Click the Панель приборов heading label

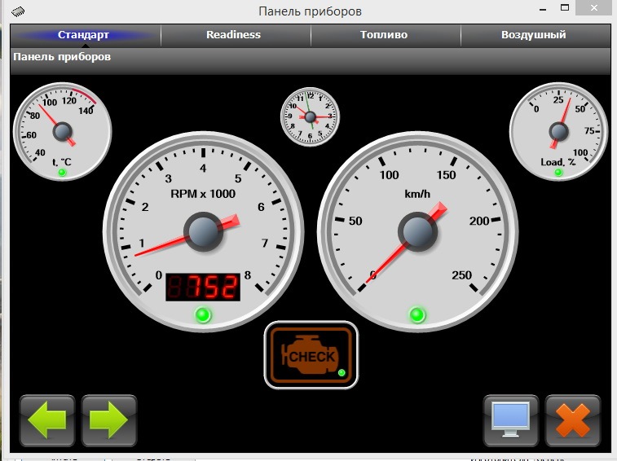click(62, 57)
